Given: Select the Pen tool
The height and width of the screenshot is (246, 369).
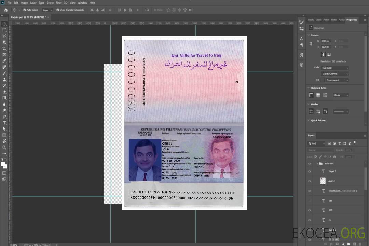Looking at the screenshot, I should pyautogui.click(x=4, y=117).
